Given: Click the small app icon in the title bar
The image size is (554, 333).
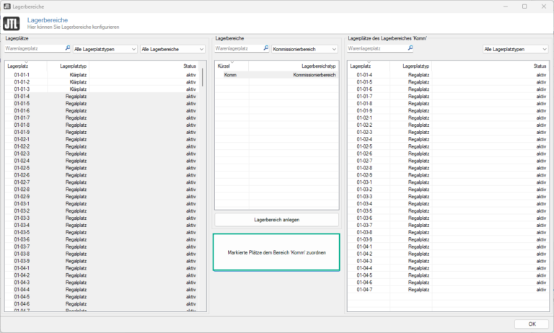Looking at the screenshot, I should pyautogui.click(x=6, y=6).
